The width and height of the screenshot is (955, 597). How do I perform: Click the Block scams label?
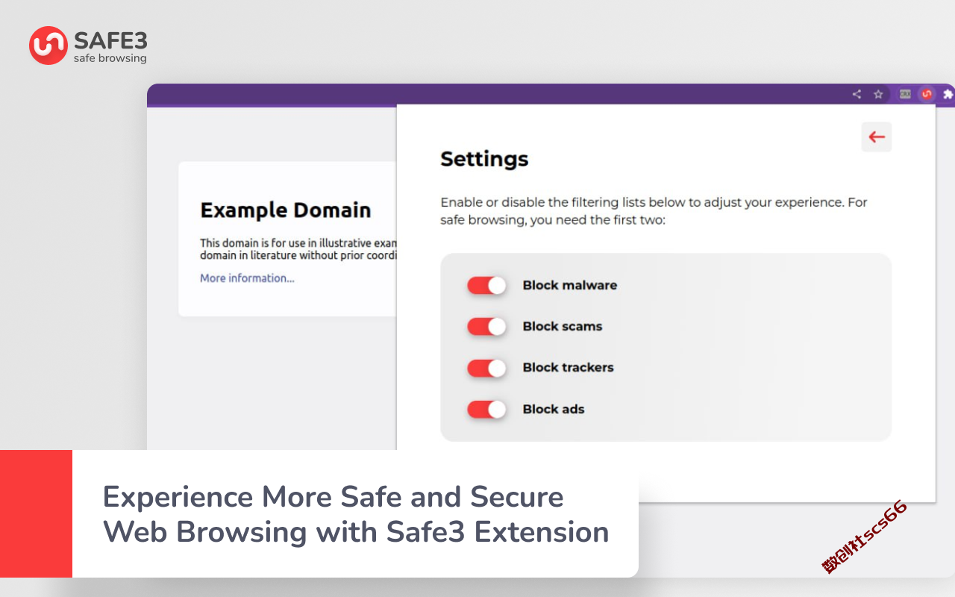(563, 326)
